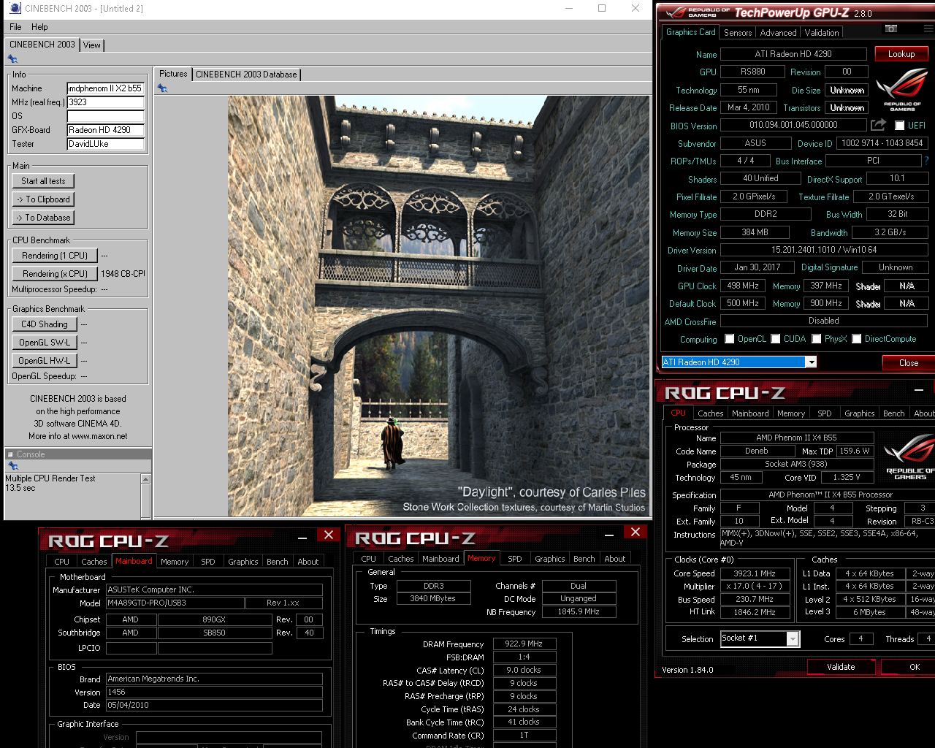Viewport: 935px width, 748px height.
Task: Click the empty OS input field
Action: pos(105,116)
